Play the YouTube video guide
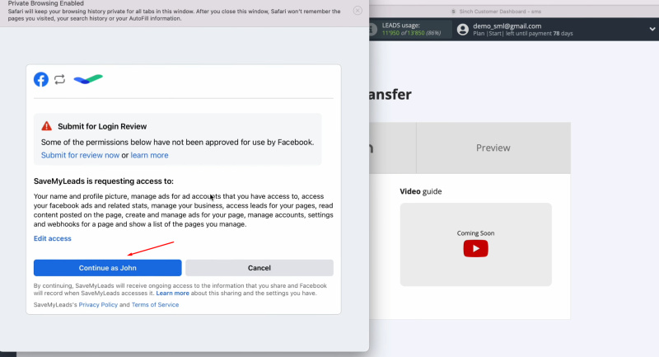The image size is (659, 357). point(475,248)
